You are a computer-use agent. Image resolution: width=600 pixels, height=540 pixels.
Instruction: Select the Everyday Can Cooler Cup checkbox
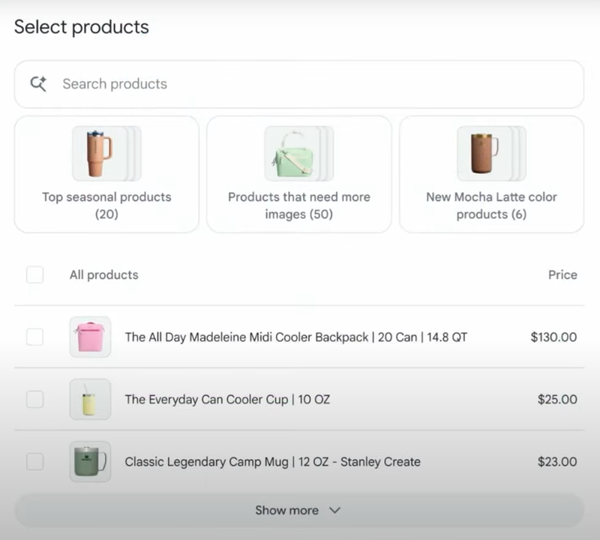click(34, 399)
